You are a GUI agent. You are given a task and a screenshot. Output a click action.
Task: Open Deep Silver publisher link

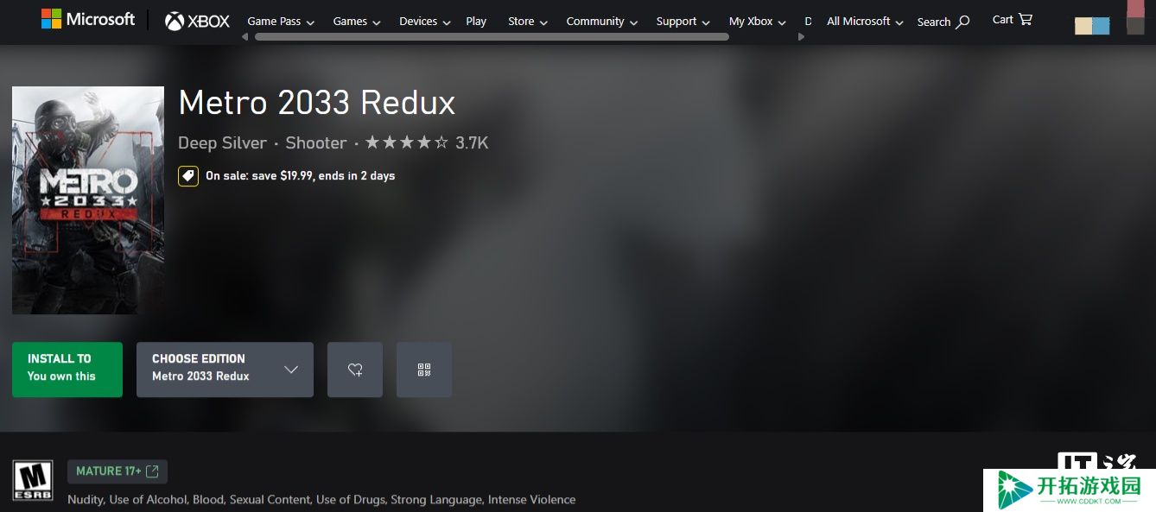click(222, 143)
